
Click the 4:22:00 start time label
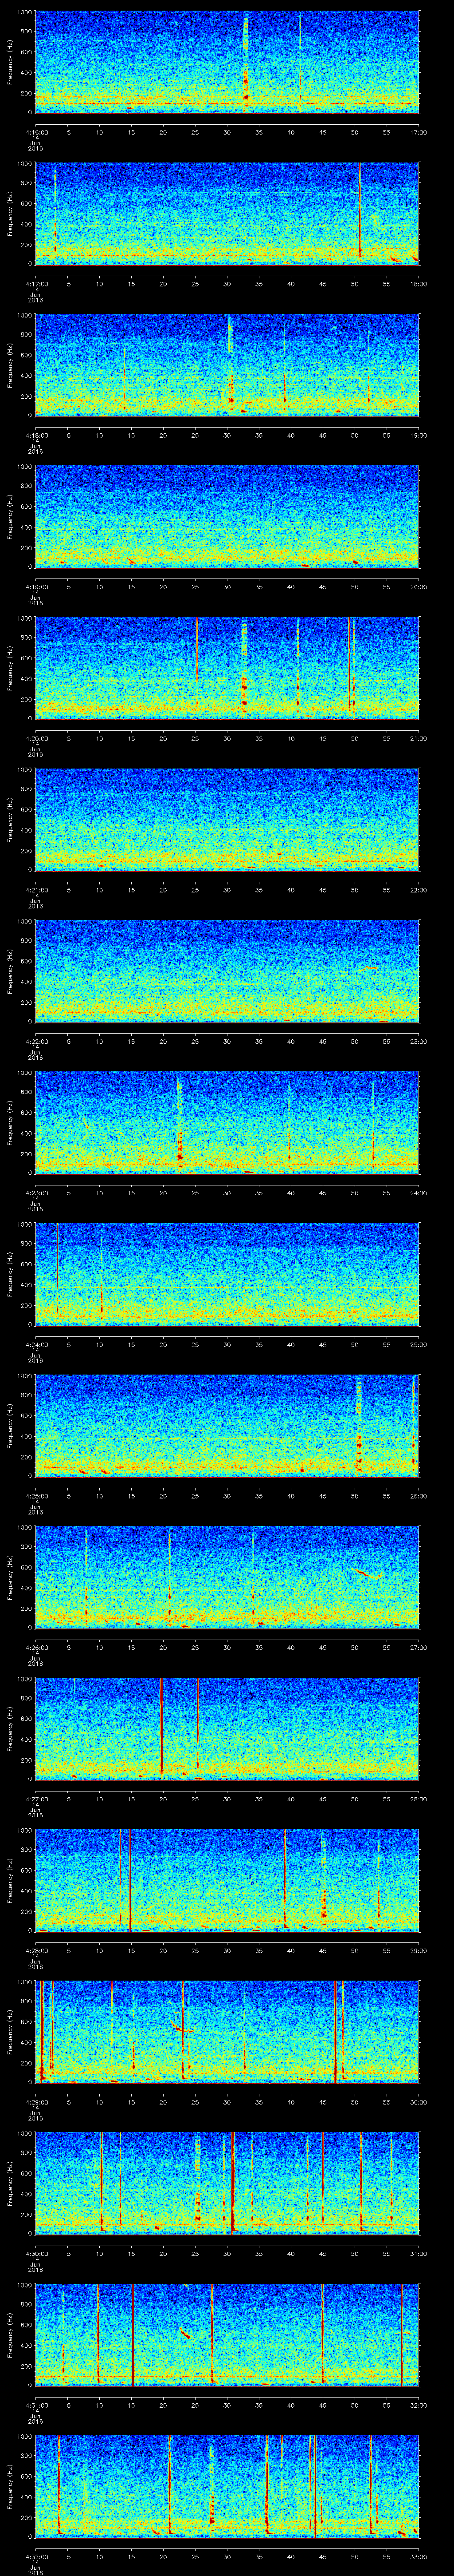click(36, 1041)
